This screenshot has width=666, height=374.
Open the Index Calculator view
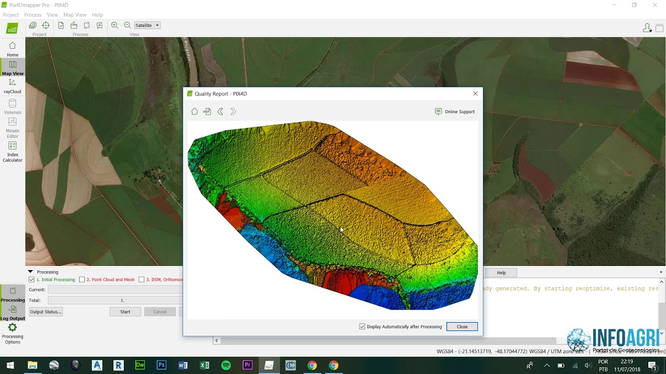pyautogui.click(x=12, y=152)
